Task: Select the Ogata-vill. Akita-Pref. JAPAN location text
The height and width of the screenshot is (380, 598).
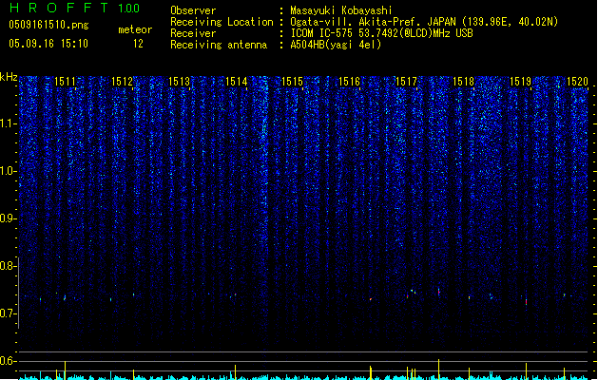Action: [424, 22]
